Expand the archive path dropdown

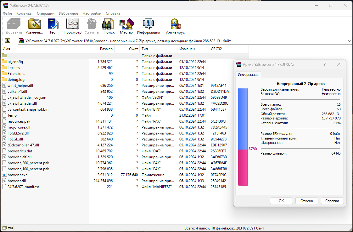pos(349,41)
